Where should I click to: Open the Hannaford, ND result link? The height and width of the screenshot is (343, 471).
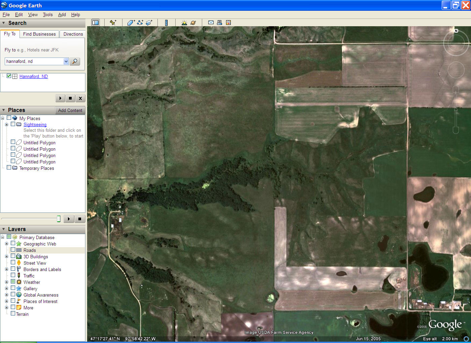tap(34, 76)
